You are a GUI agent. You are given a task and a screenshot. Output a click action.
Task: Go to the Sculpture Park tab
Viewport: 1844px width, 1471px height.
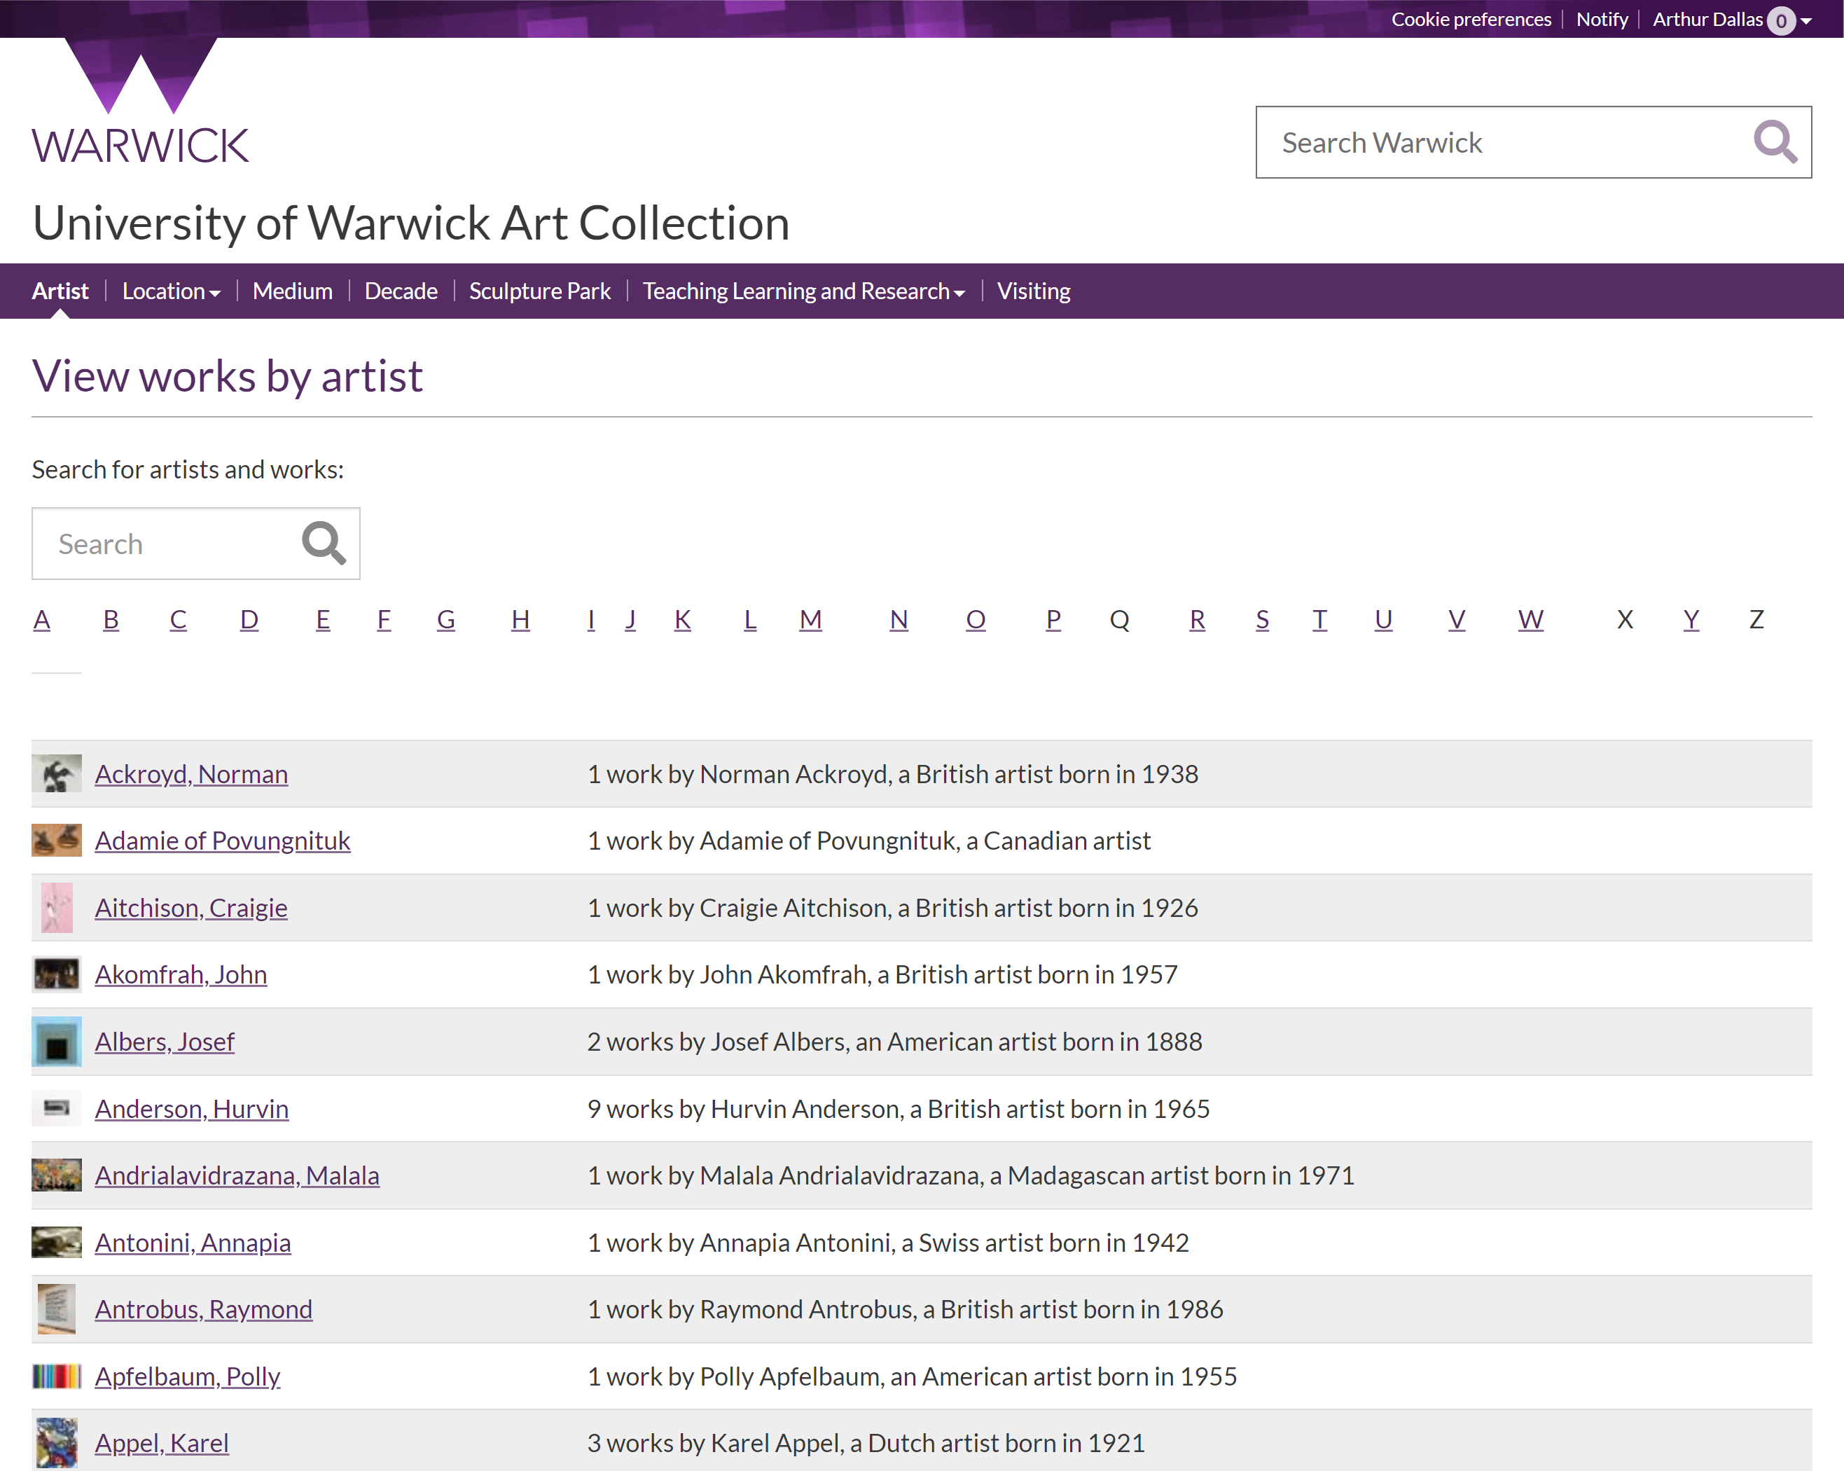pyautogui.click(x=540, y=291)
